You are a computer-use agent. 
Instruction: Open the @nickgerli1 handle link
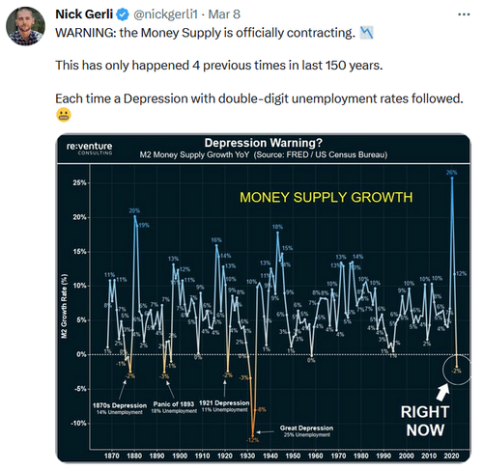pos(165,14)
